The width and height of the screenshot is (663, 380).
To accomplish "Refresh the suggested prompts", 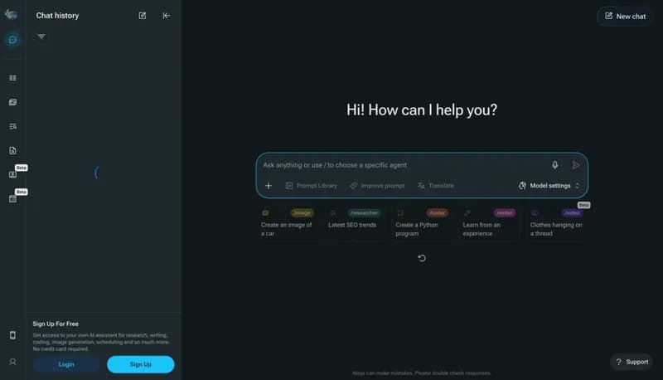I will point(422,258).
